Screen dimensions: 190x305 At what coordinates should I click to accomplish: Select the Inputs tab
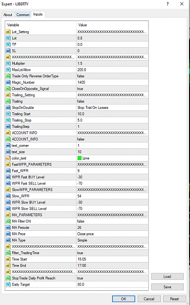(38, 14)
